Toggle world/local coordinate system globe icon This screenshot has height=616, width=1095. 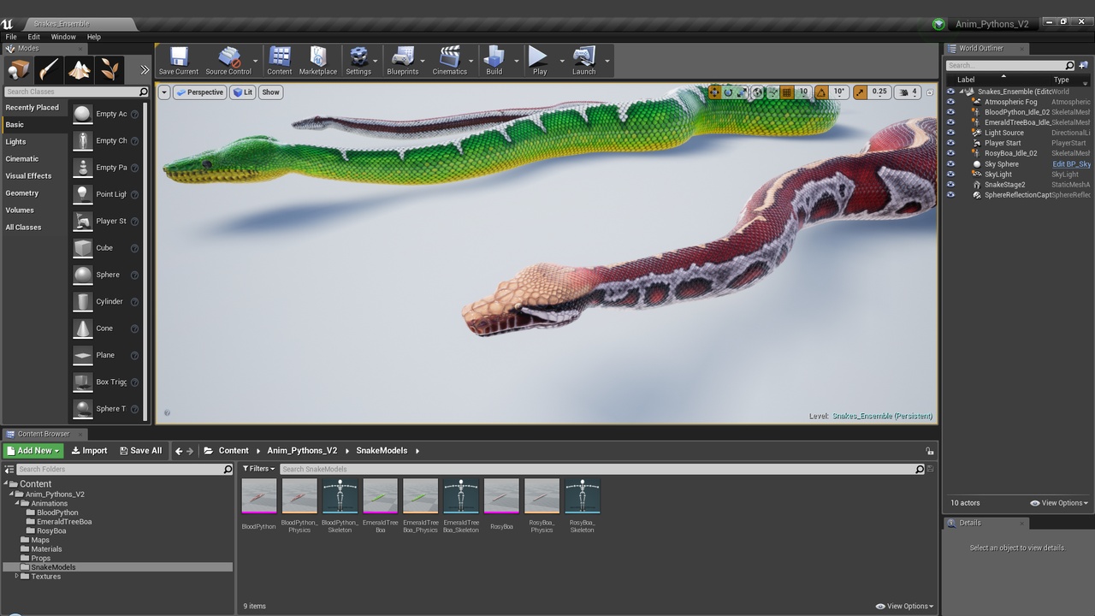click(x=757, y=92)
